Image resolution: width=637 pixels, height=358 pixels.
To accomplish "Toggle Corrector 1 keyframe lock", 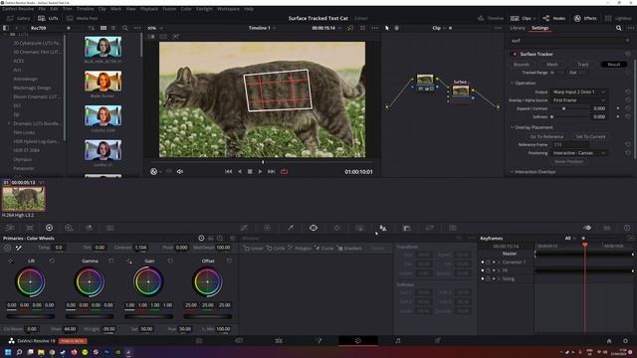I will [488, 263].
